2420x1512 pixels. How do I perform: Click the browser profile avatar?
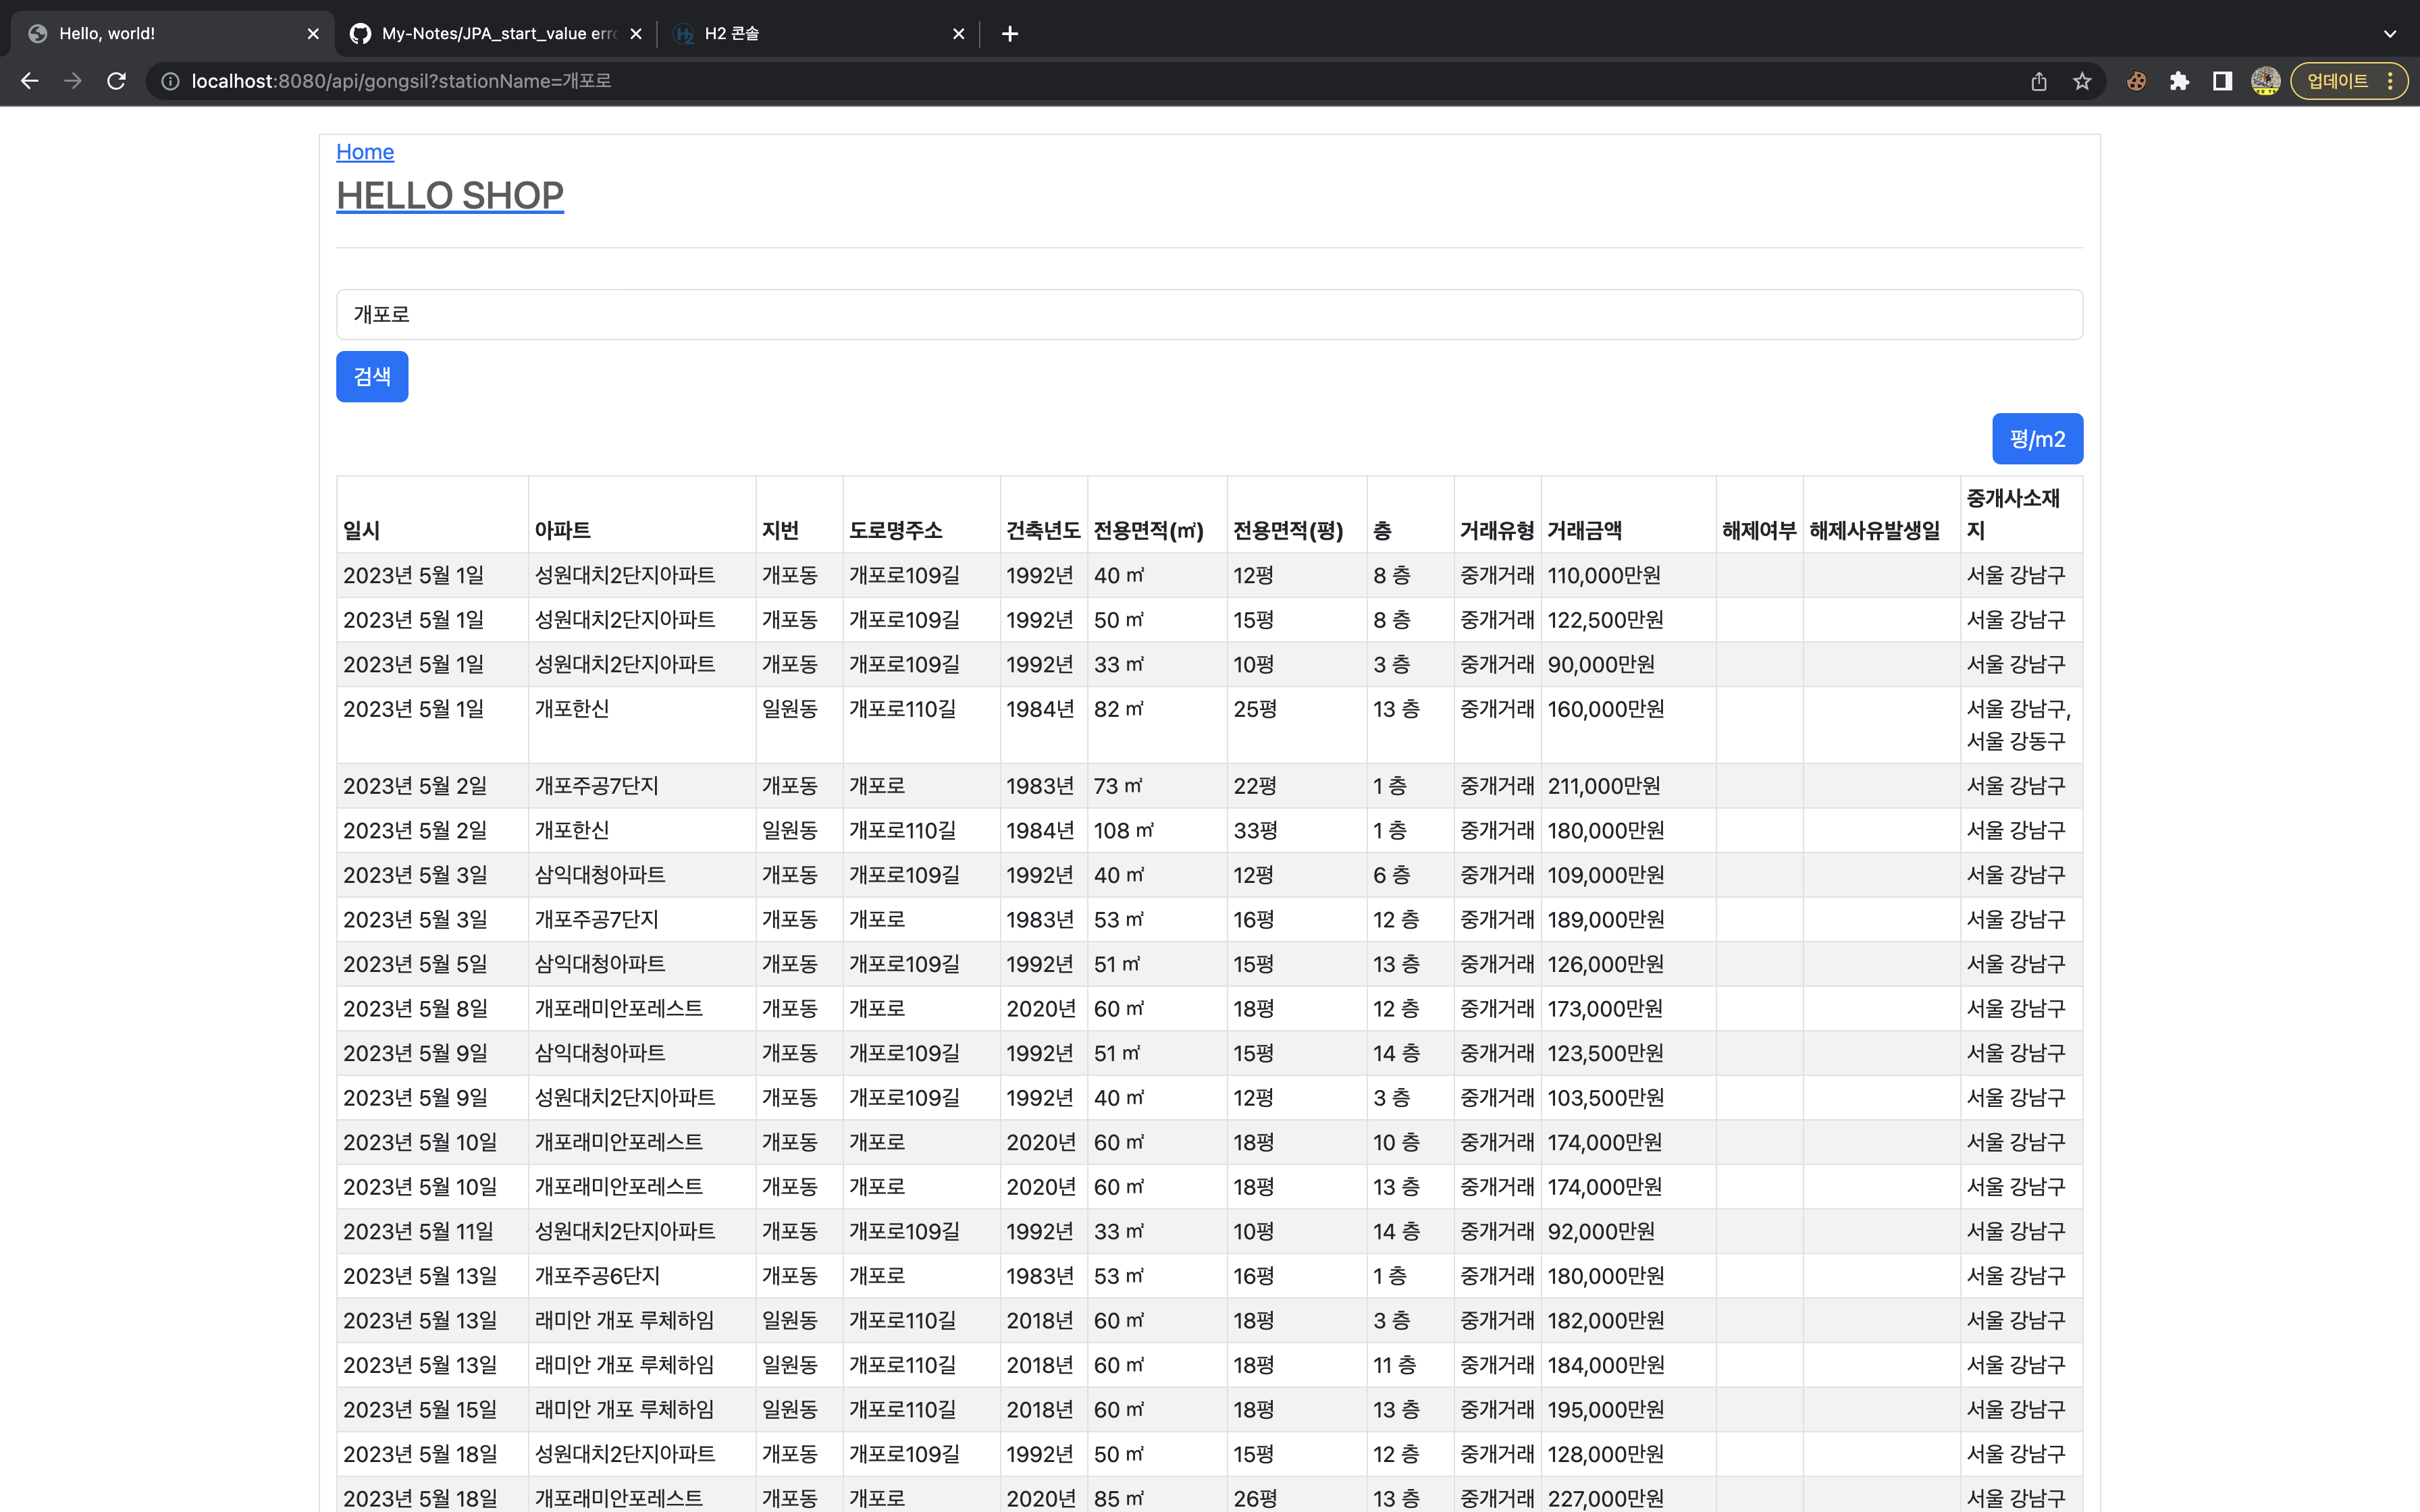pyautogui.click(x=2265, y=81)
